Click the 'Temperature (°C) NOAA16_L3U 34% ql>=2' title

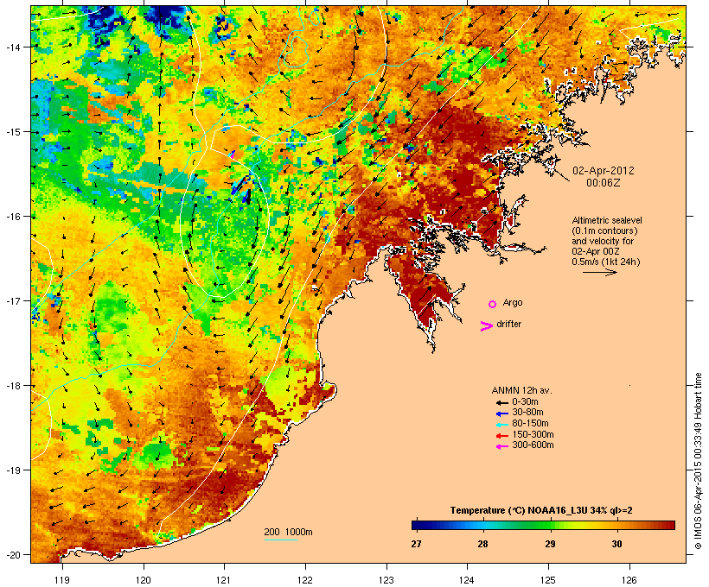(541, 511)
